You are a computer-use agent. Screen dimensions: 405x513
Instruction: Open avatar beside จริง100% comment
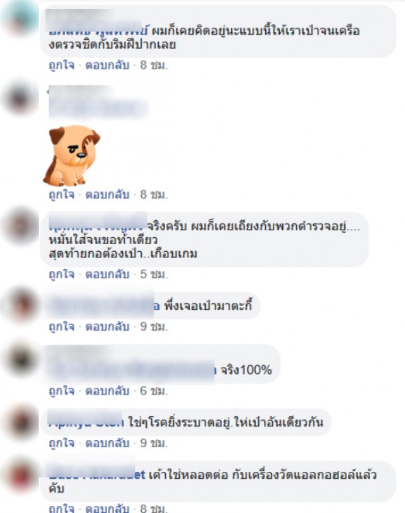[20, 358]
